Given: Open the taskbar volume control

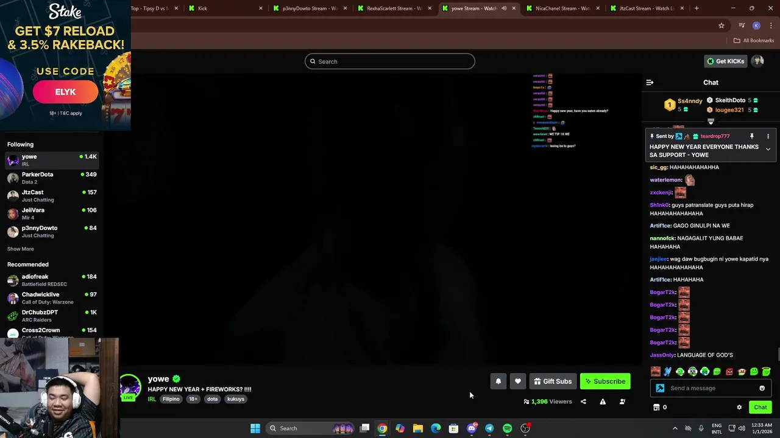Looking at the screenshot, I should [x=742, y=428].
